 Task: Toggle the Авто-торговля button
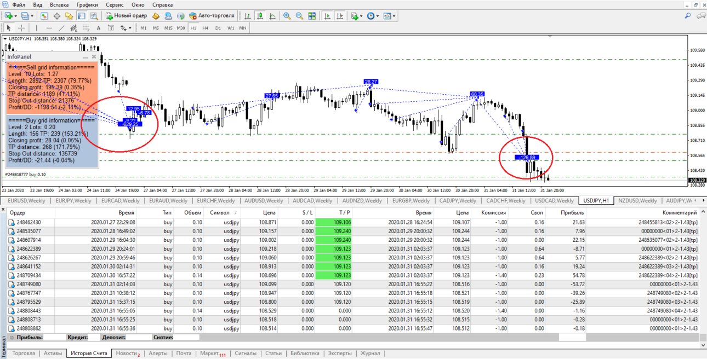[x=212, y=16]
